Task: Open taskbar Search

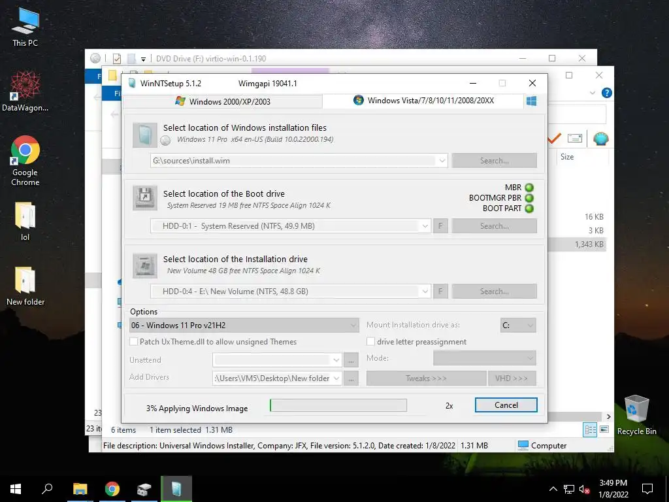Action: coord(47,489)
